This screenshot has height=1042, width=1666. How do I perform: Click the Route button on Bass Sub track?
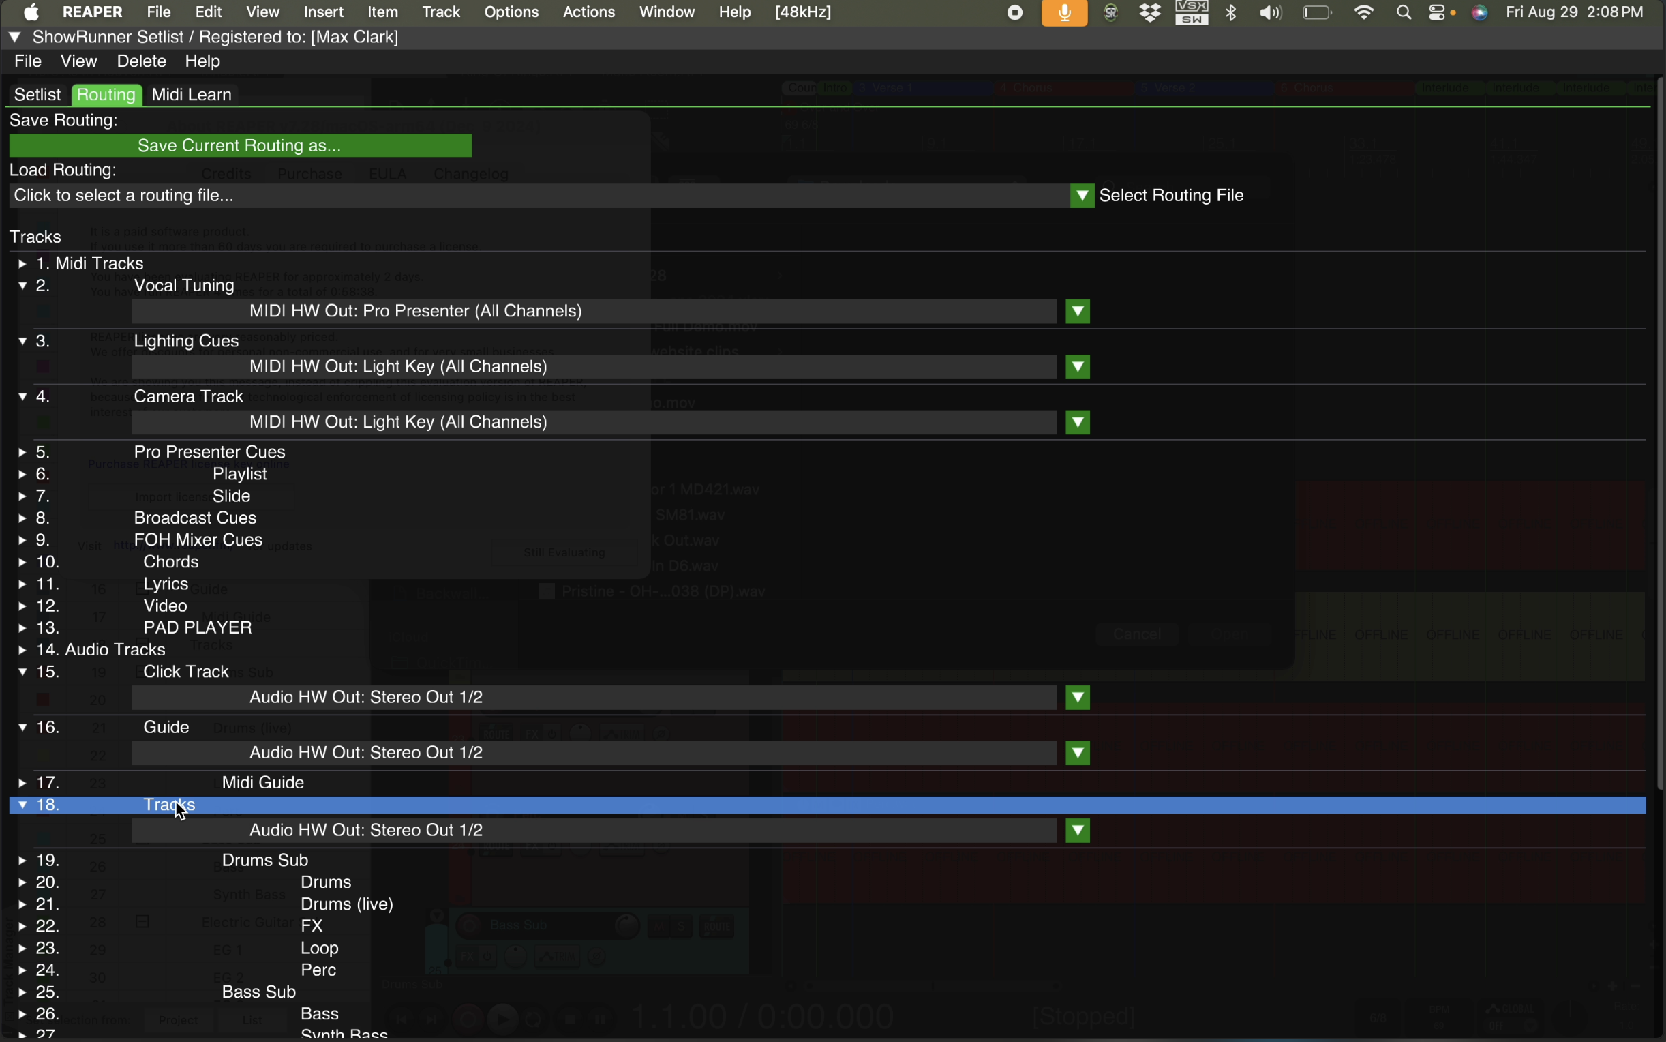click(717, 927)
